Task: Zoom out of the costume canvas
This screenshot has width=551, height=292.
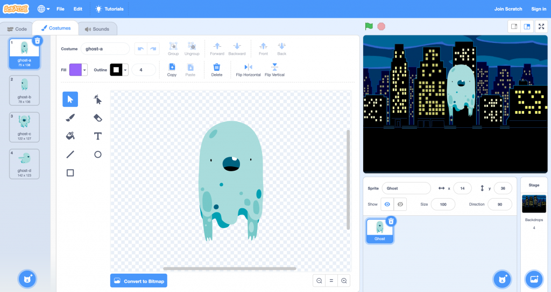Action: tap(319, 280)
